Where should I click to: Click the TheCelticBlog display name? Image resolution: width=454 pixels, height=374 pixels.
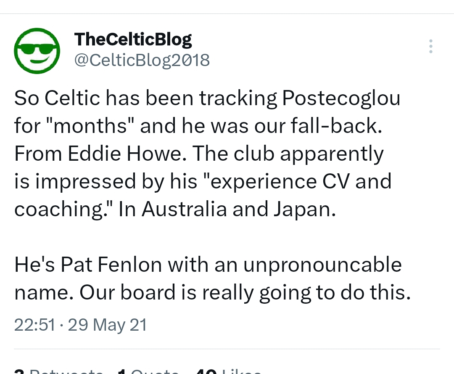pos(133,40)
